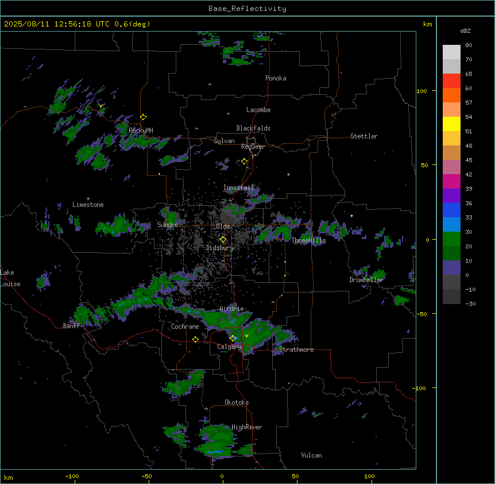Click the Sundre town label
This screenshot has width=495, height=484.
click(x=168, y=225)
